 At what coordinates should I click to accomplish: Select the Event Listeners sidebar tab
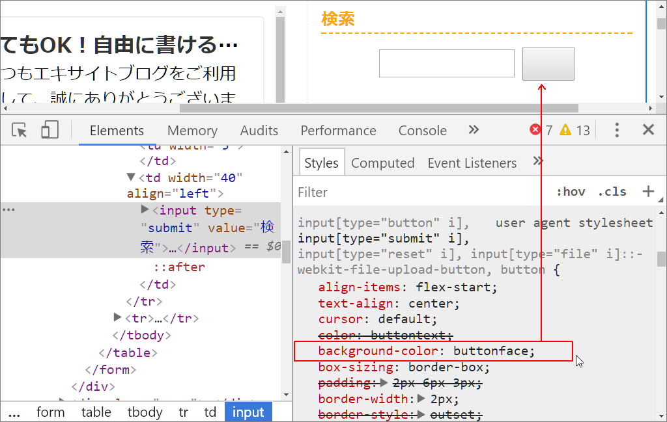[472, 163]
